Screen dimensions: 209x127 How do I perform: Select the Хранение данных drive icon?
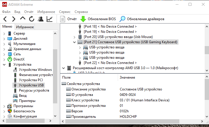[x=10, y=49]
